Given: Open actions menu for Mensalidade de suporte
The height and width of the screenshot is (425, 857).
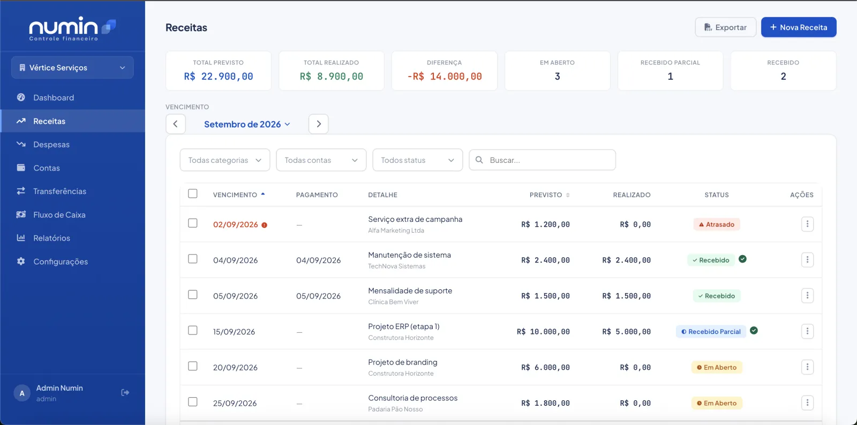Looking at the screenshot, I should [x=807, y=295].
